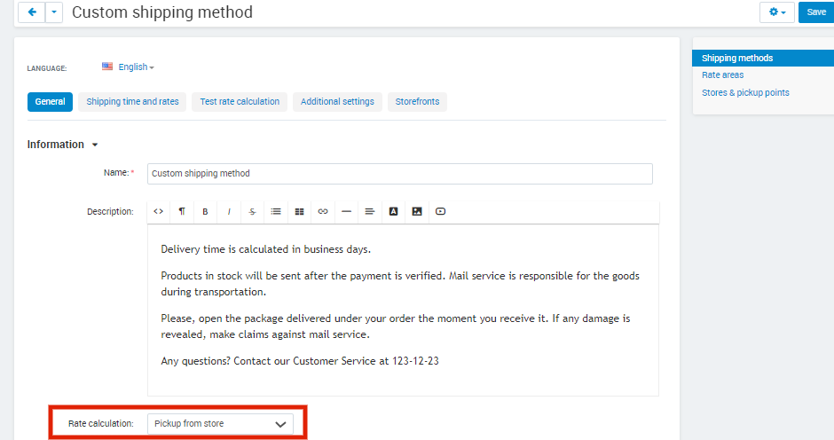Toggle bold formatting in description editor
Screen dimensions: 834x440
(205, 212)
